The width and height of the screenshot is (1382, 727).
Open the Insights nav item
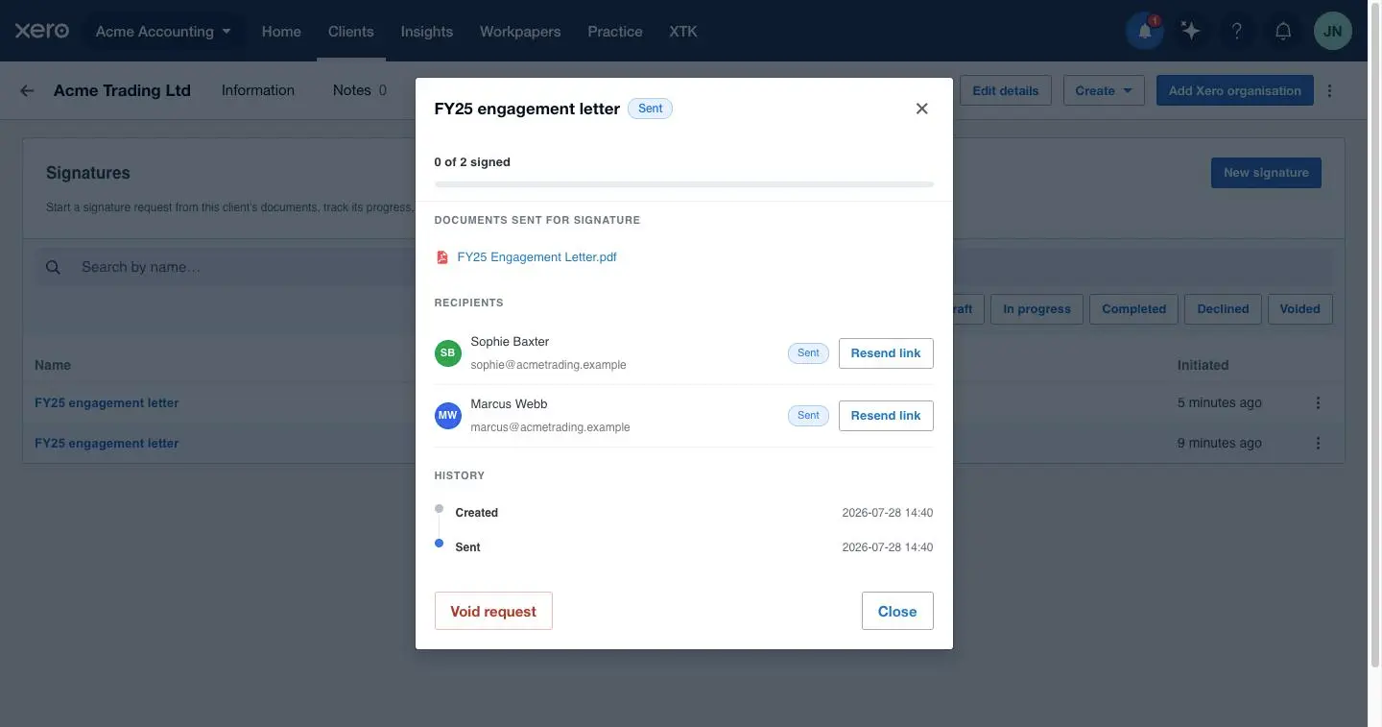427,31
